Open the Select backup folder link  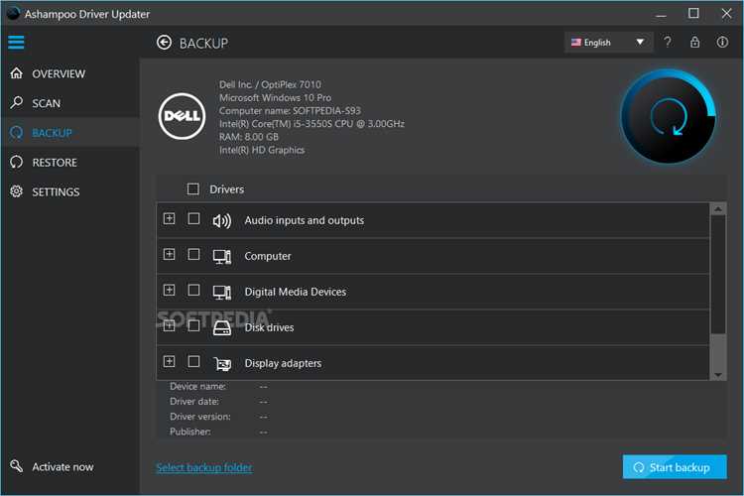click(x=204, y=467)
